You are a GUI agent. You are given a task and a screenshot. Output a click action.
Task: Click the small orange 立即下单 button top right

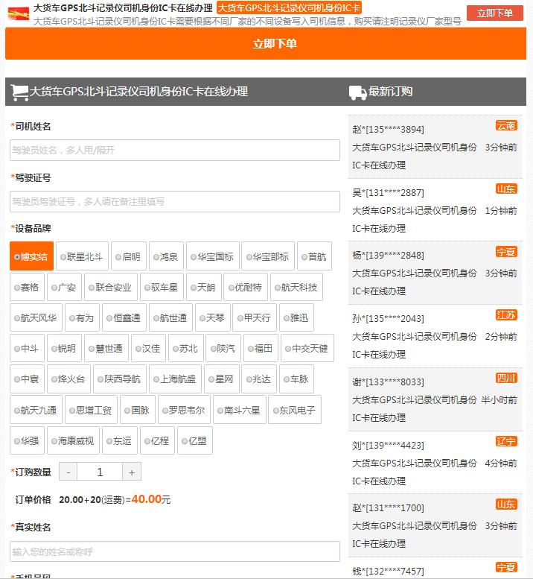click(x=494, y=13)
